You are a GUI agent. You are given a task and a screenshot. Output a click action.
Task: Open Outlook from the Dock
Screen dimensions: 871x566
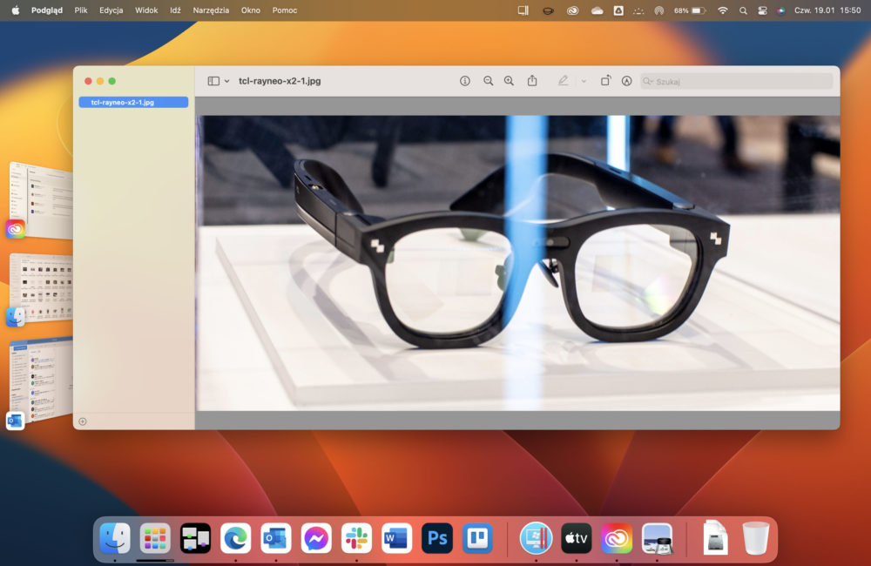click(276, 538)
